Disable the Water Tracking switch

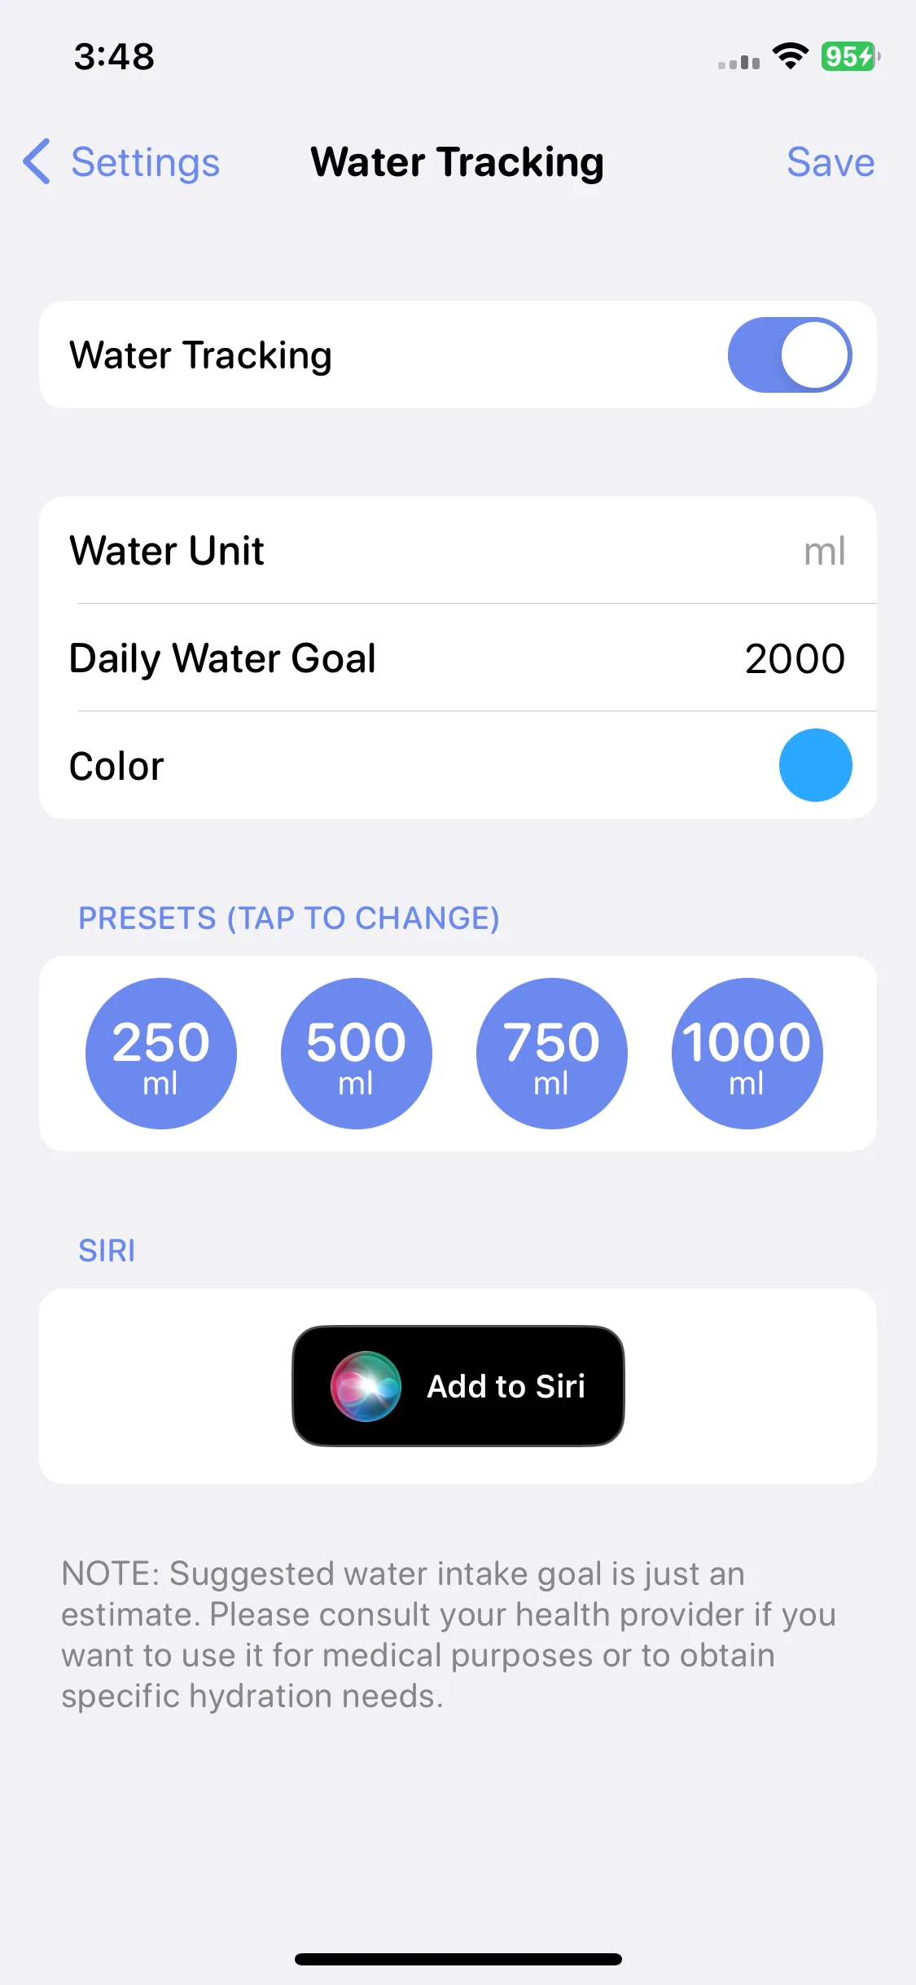pos(790,354)
